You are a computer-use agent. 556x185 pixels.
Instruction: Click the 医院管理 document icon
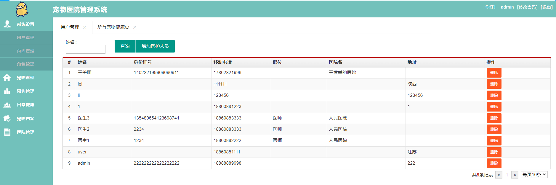[7, 132]
